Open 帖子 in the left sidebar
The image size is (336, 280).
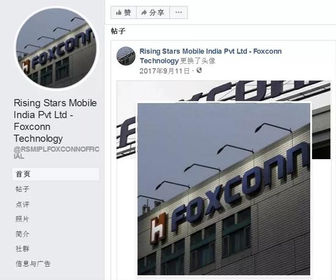tap(22, 189)
